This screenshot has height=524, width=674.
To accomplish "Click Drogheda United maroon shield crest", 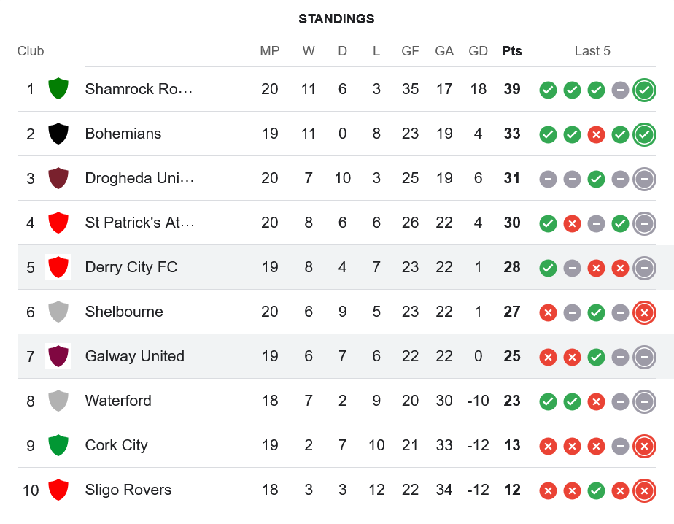I will click(x=58, y=178).
